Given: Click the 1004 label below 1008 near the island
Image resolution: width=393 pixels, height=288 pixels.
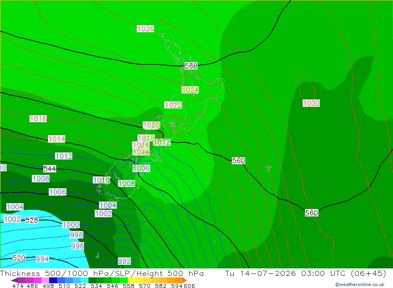Looking at the screenshot, I should coord(108,205).
